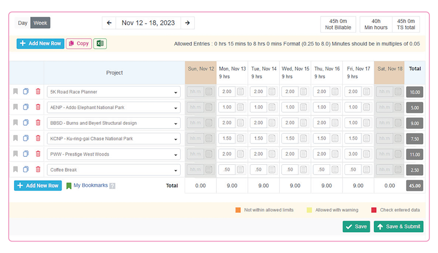Viewport: 438px width, 253px height.
Task: Open My Bookmarks help icon
Action: tap(112, 186)
